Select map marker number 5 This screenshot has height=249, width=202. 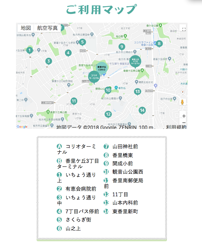coord(82,42)
